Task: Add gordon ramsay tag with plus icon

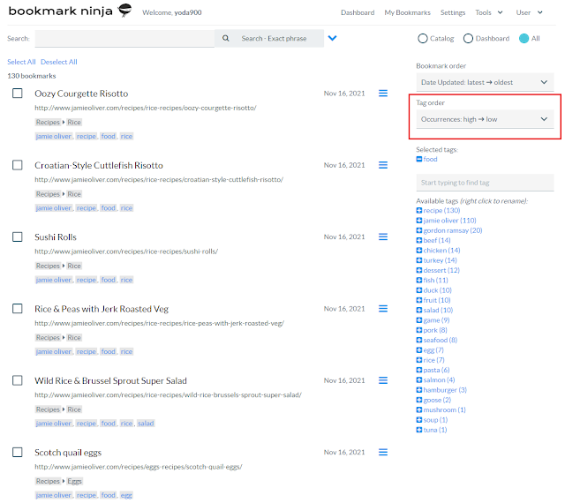Action: click(419, 230)
